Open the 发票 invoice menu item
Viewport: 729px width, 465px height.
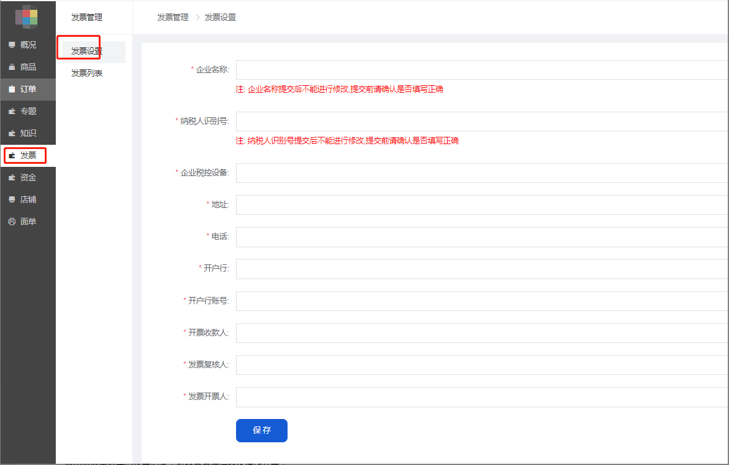click(28, 155)
